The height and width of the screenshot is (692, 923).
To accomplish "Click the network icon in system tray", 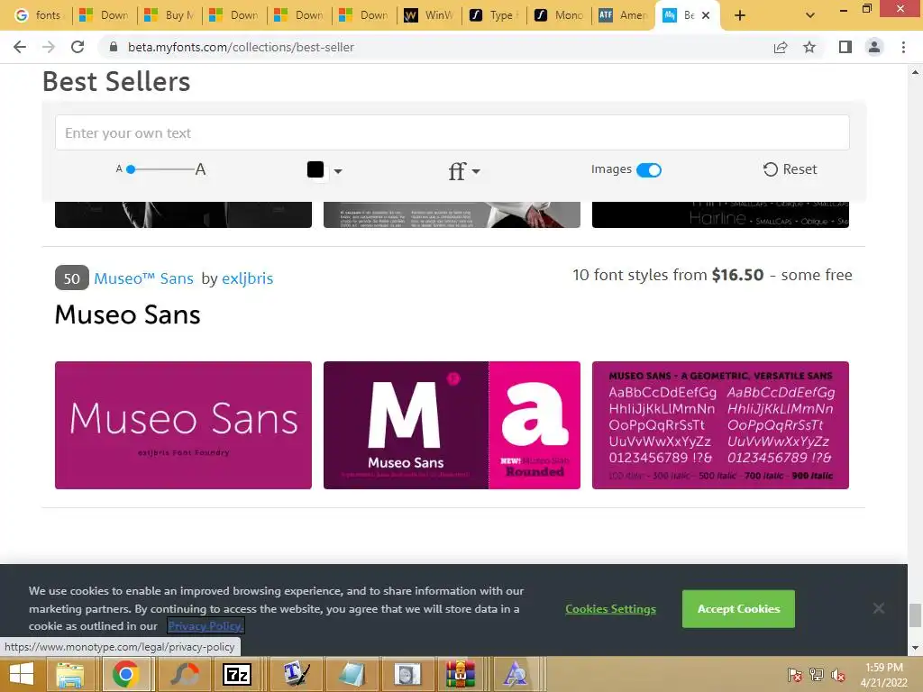I will click(x=817, y=675).
